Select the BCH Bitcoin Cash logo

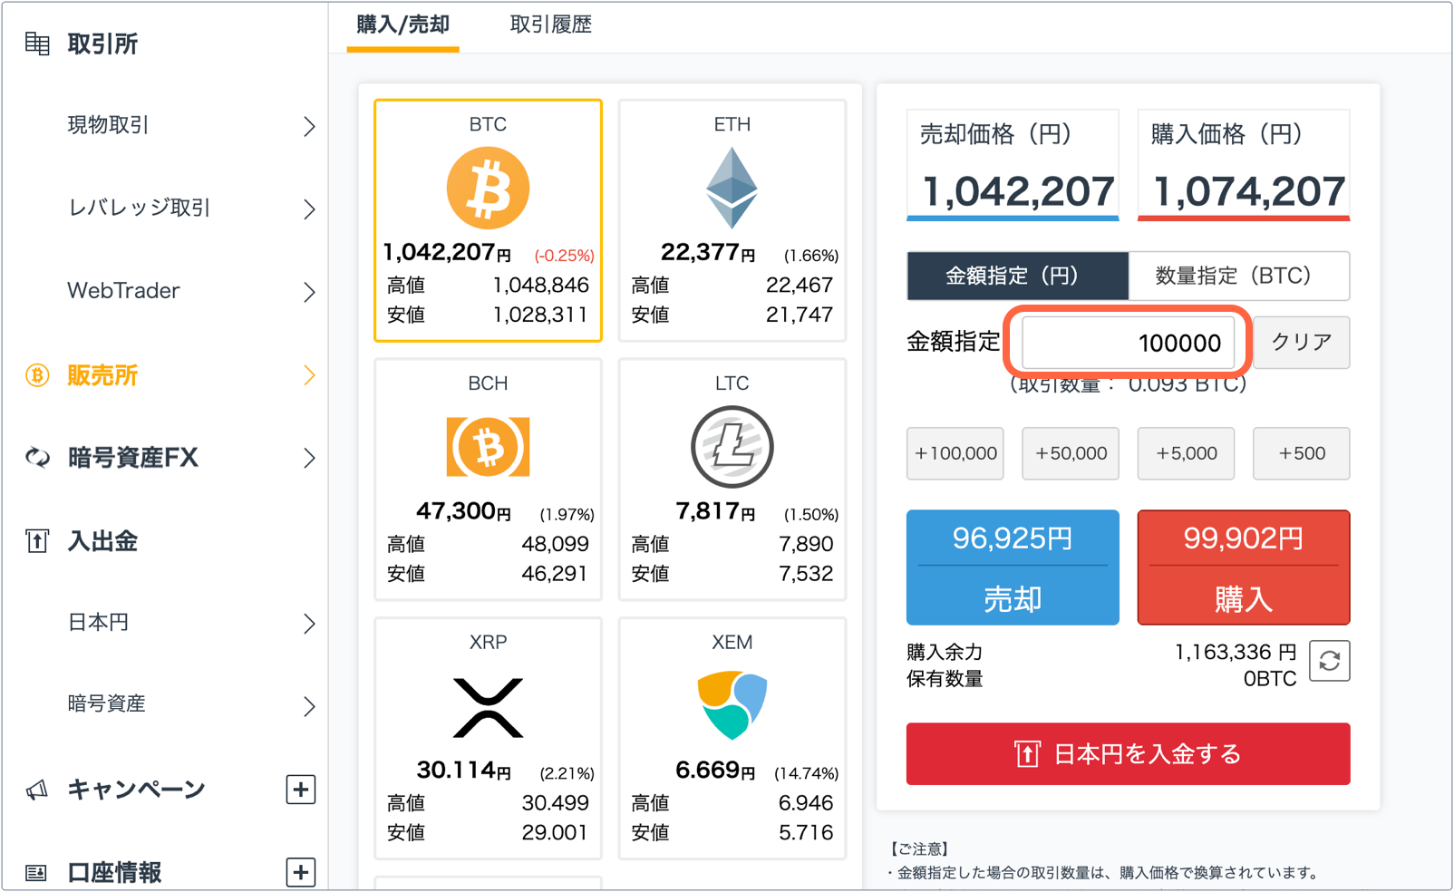tap(488, 447)
